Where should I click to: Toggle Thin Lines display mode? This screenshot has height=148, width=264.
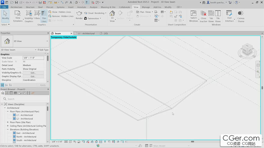44,16
